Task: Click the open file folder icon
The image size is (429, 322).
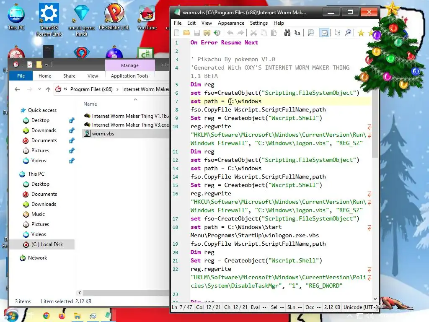Action: tap(186, 33)
